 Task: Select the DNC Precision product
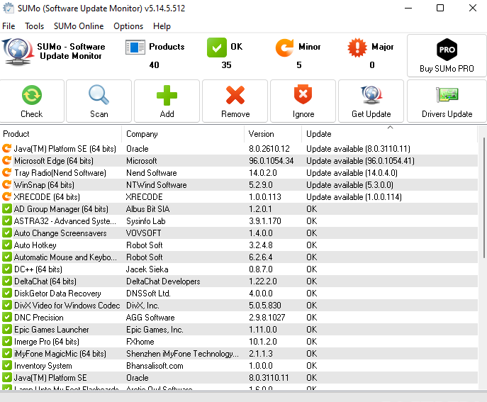(39, 318)
